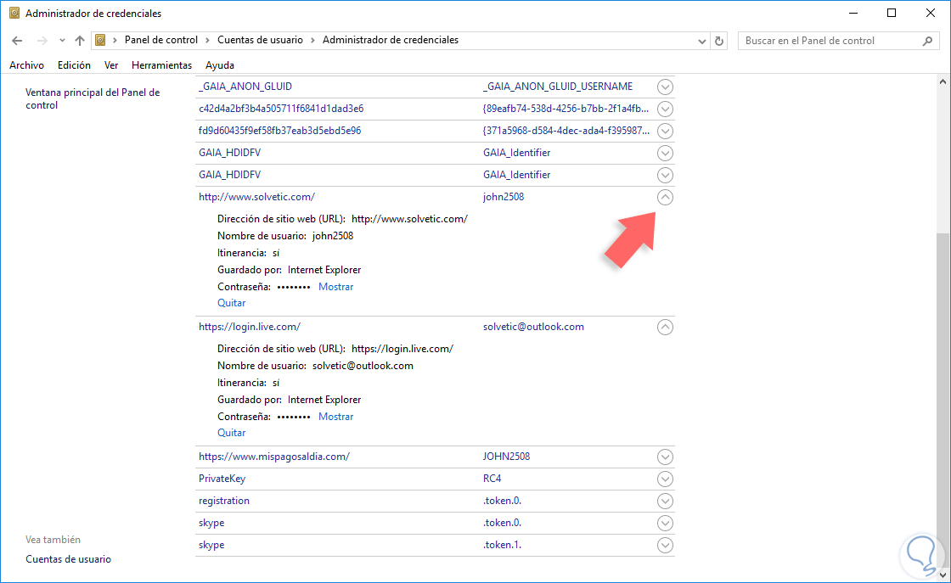The image size is (951, 583).
Task: Collapse the www.solvetic.com credential entry
Action: [666, 197]
